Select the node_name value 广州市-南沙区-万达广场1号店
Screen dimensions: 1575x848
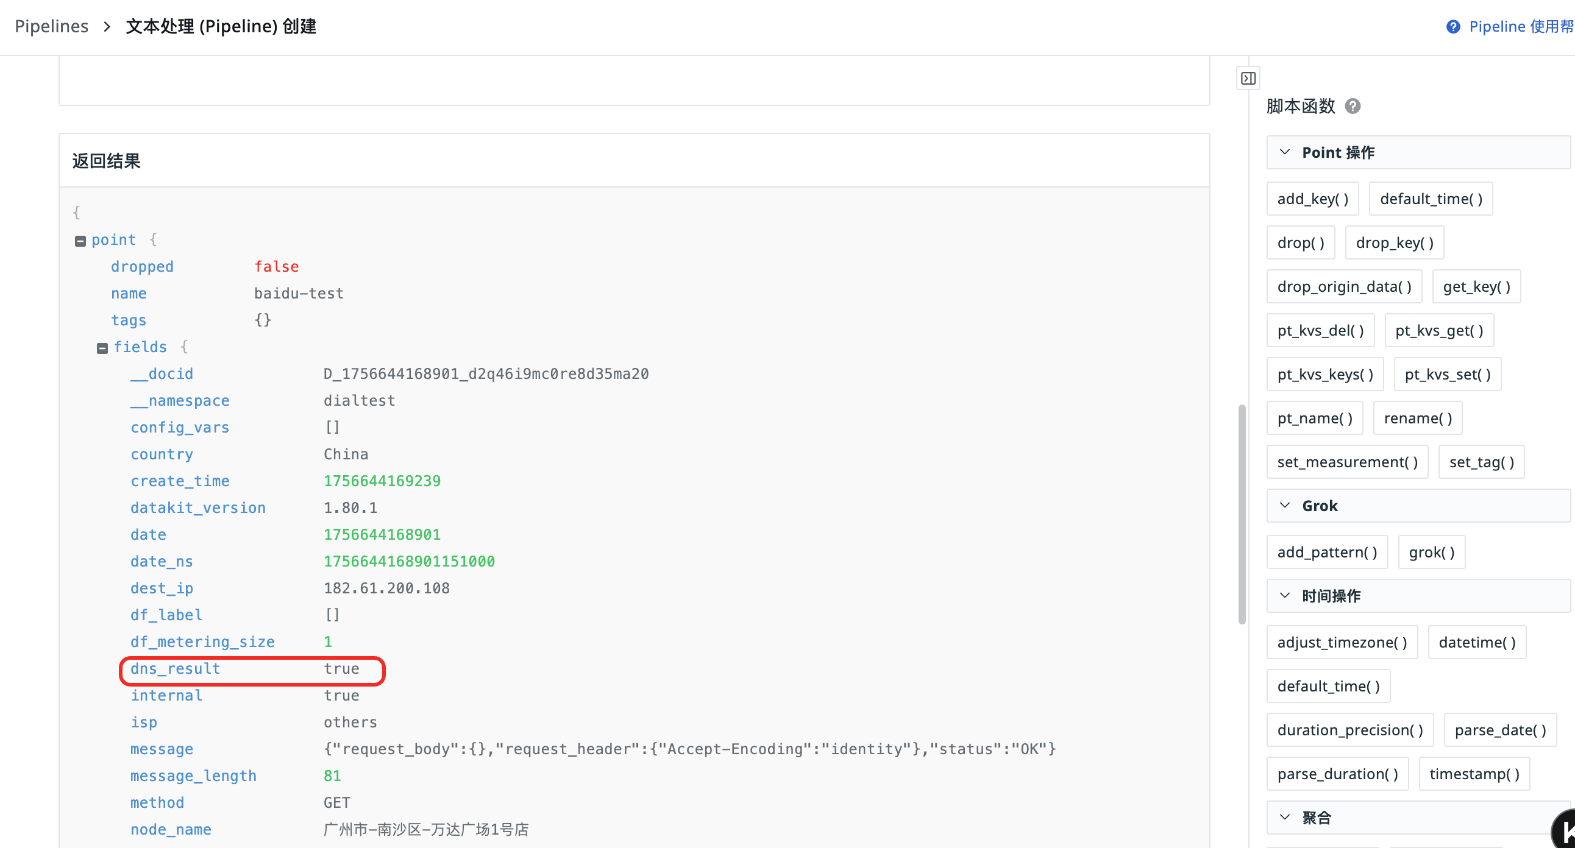pyautogui.click(x=426, y=830)
